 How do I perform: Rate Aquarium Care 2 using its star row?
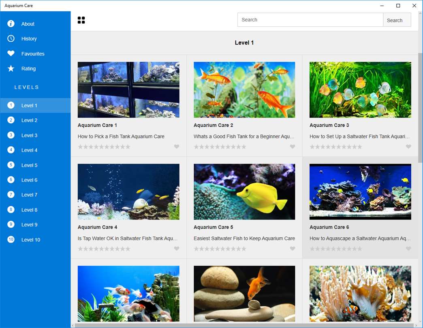click(220, 147)
